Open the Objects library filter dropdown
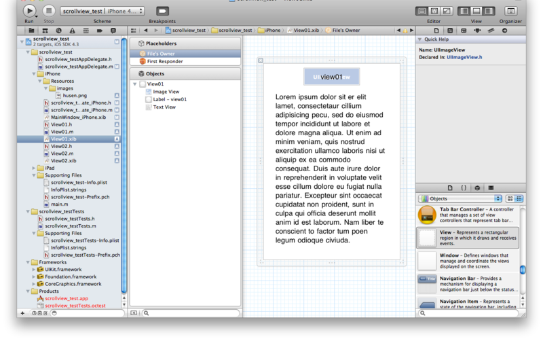The height and width of the screenshot is (341, 543). [x=460, y=198]
